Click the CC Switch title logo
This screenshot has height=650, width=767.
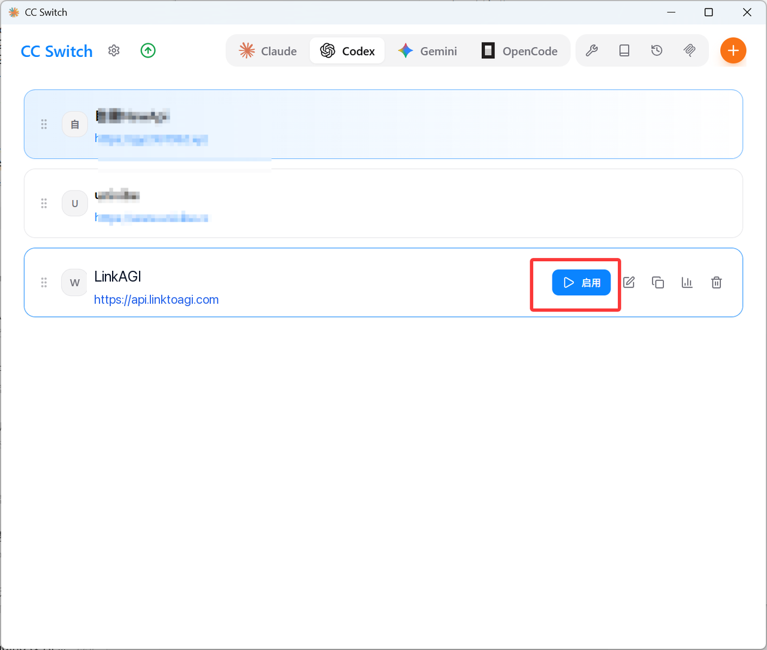[57, 52]
